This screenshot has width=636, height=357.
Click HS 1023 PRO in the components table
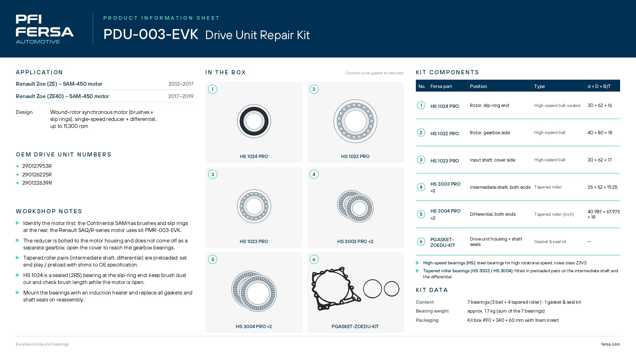pyautogui.click(x=445, y=161)
